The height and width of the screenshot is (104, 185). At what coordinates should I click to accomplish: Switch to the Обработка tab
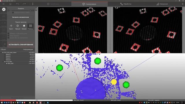pyautogui.click(x=126, y=4)
